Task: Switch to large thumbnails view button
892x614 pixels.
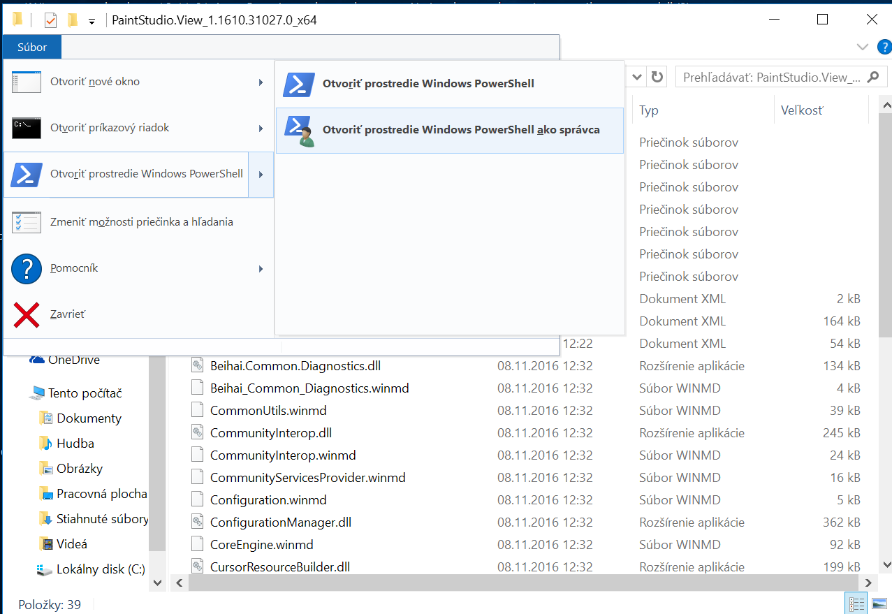Action: click(x=878, y=605)
